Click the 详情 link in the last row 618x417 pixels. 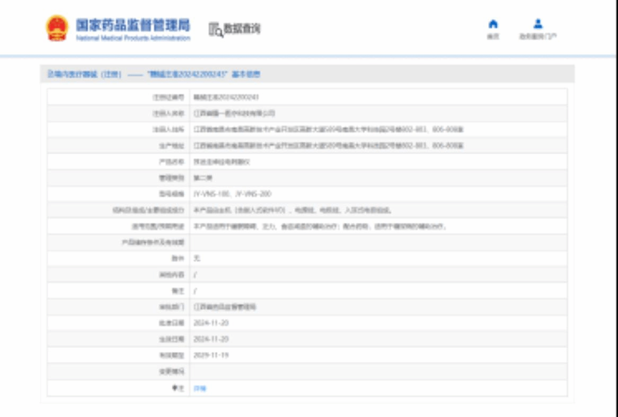[x=200, y=388]
